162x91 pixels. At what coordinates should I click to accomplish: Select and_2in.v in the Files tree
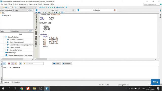pos(7,15)
